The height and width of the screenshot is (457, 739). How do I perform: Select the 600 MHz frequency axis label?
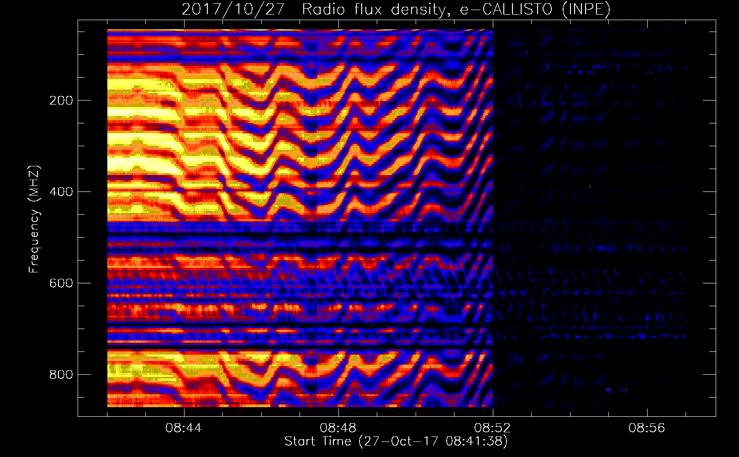61,283
